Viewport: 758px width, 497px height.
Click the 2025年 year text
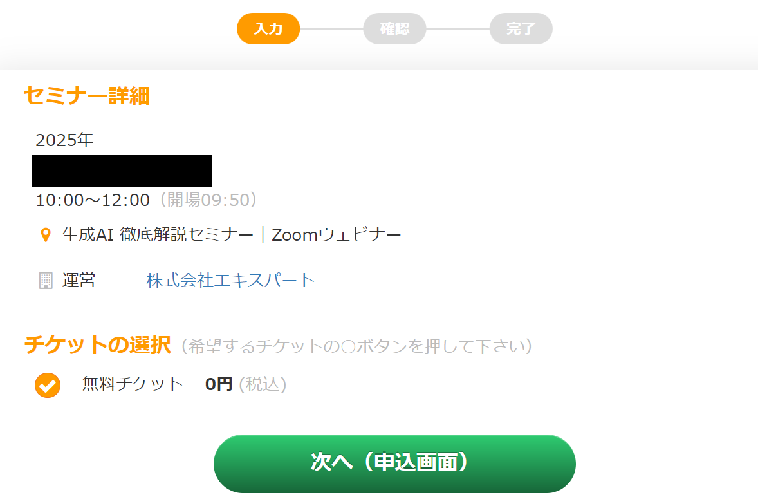click(x=64, y=140)
